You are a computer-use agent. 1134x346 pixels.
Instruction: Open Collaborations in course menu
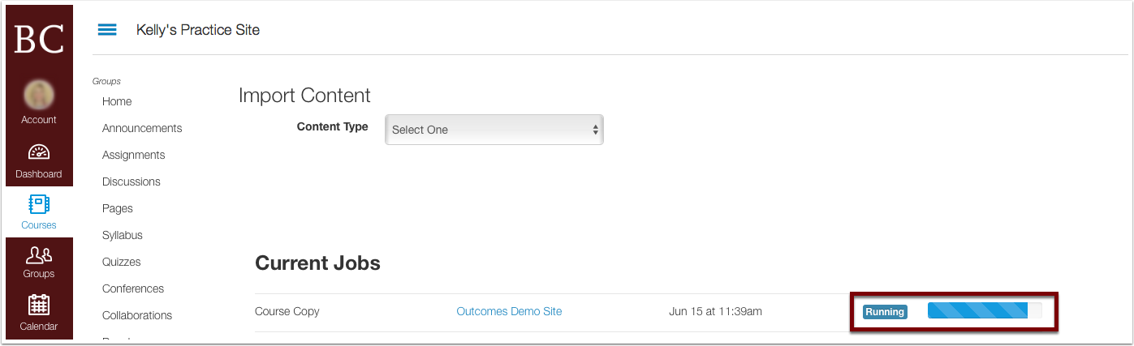click(x=136, y=315)
